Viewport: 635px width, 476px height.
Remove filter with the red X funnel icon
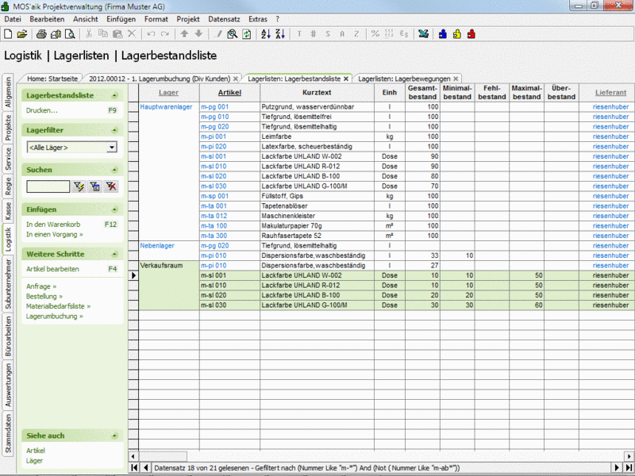coord(111,186)
